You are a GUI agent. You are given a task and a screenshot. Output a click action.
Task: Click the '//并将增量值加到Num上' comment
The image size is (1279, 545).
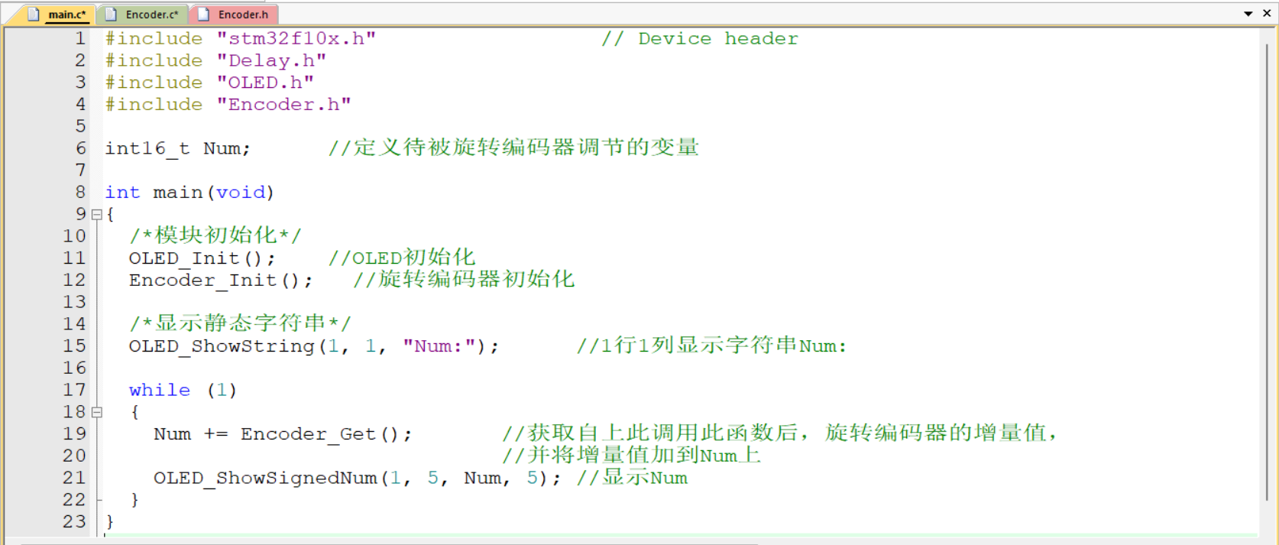tap(631, 456)
